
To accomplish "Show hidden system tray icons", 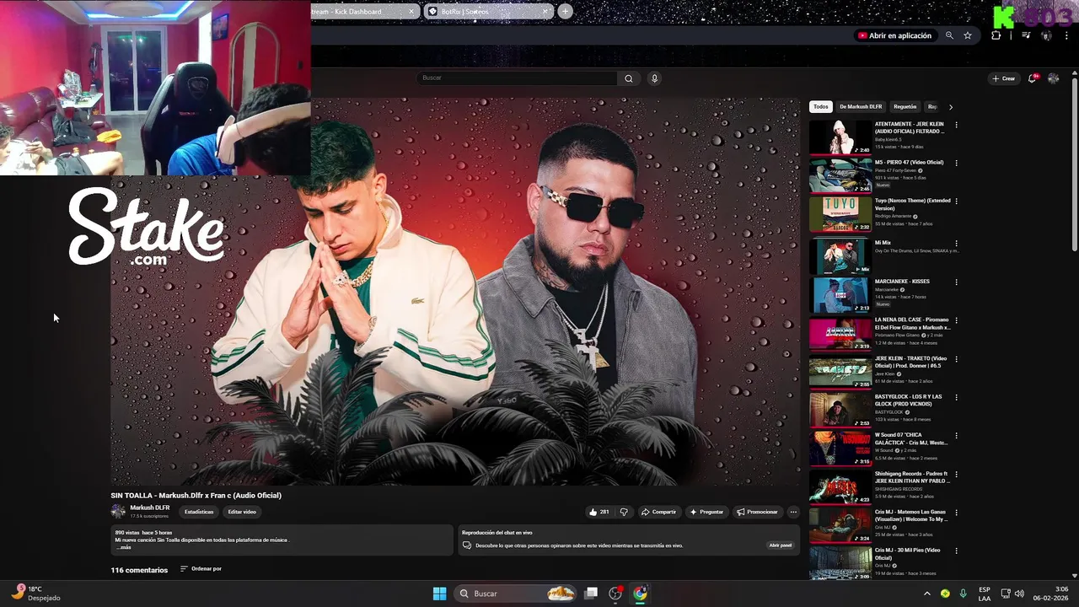I will click(927, 594).
